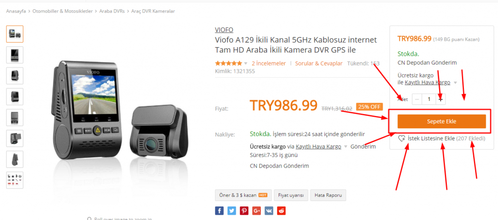This screenshot has height=220, width=498.
Task: Share product on Reddit icon
Action: (282, 210)
